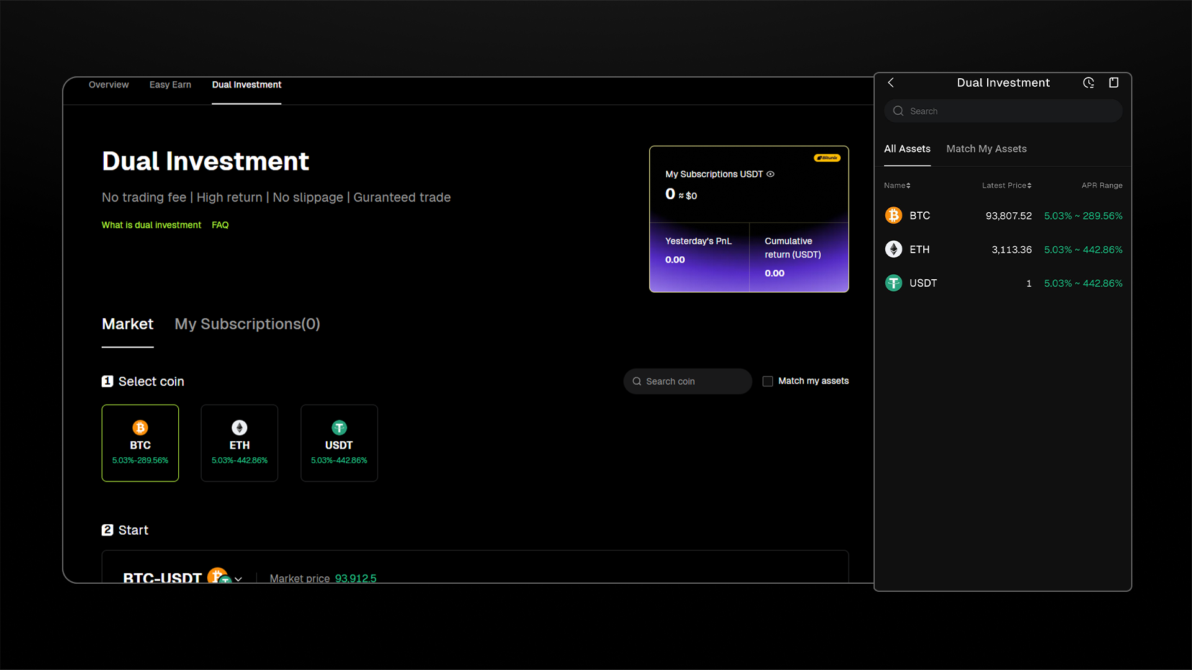Click the Bitunix badge on the subscriptions card
Screen dimensions: 1192x670
(827, 158)
